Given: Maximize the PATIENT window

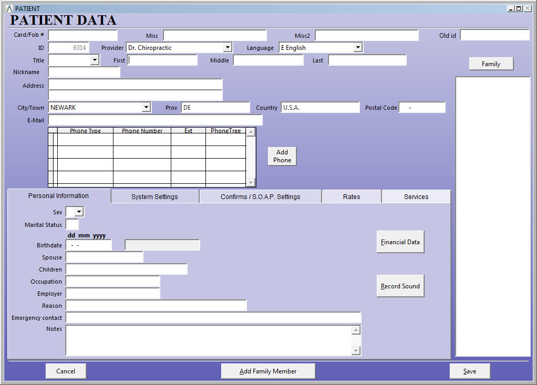Looking at the screenshot, I should pos(519,8).
